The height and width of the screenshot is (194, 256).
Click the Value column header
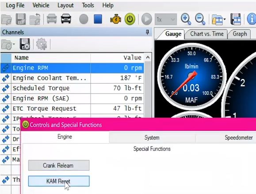pos(117,58)
